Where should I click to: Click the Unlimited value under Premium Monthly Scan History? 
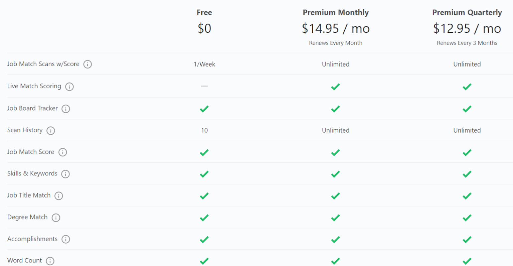335,130
